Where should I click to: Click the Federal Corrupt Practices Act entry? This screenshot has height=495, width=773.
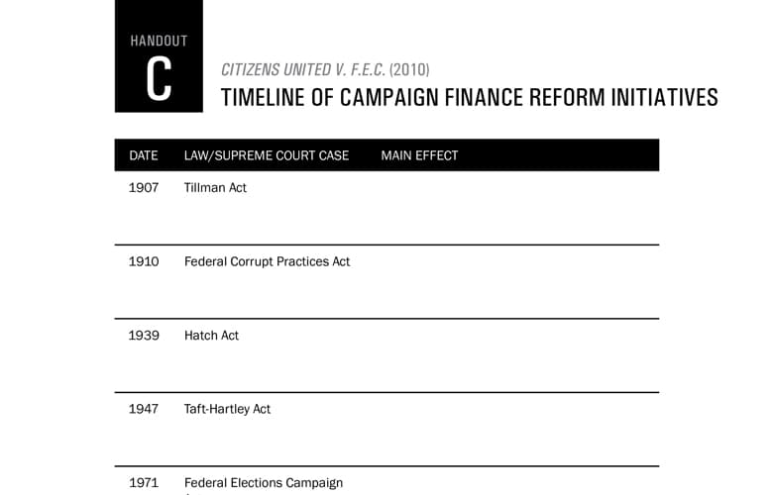pyautogui.click(x=267, y=261)
